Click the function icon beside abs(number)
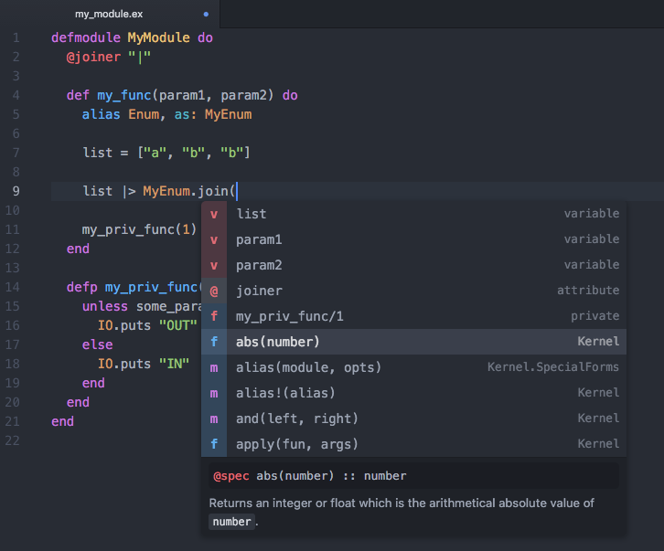The image size is (664, 551). (213, 342)
